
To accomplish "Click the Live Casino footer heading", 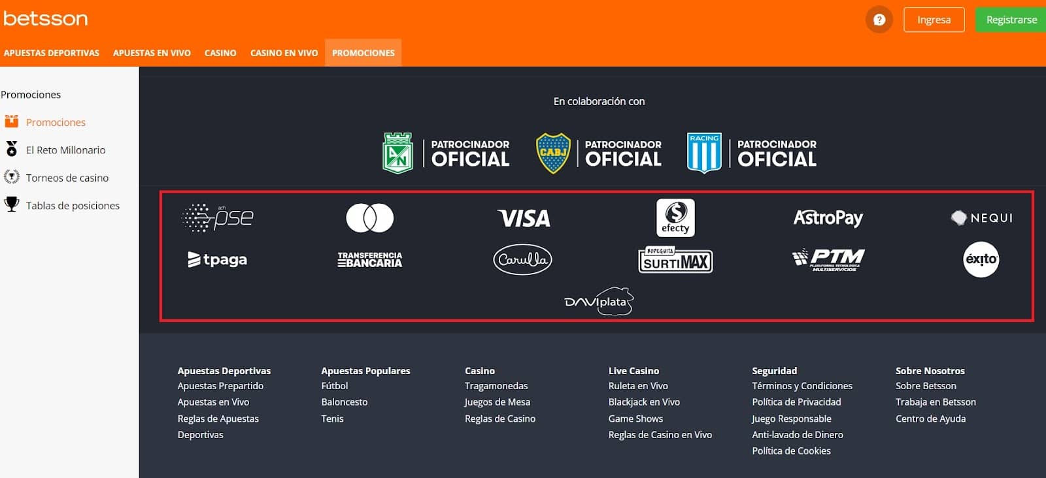I will (x=633, y=370).
